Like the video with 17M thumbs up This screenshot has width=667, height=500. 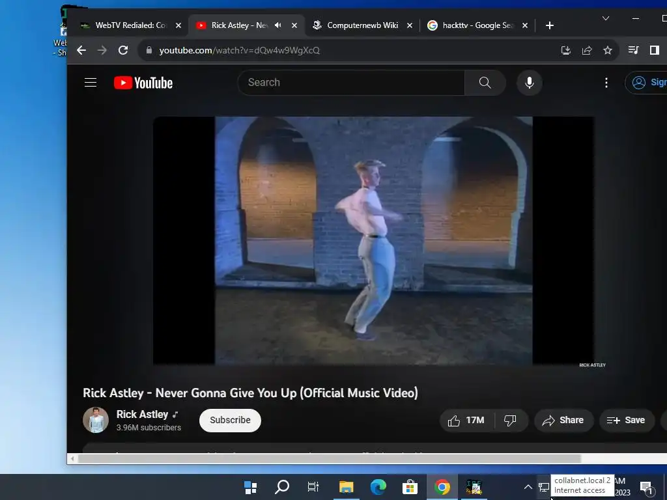(466, 420)
